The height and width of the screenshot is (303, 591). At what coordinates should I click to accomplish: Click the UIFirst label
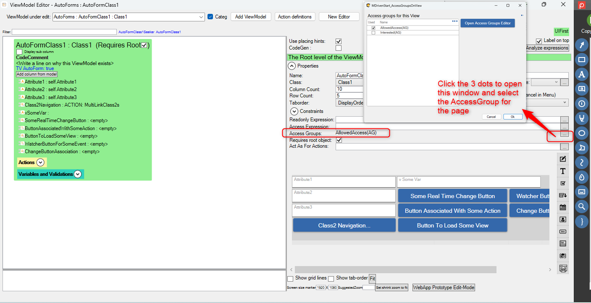(561, 31)
